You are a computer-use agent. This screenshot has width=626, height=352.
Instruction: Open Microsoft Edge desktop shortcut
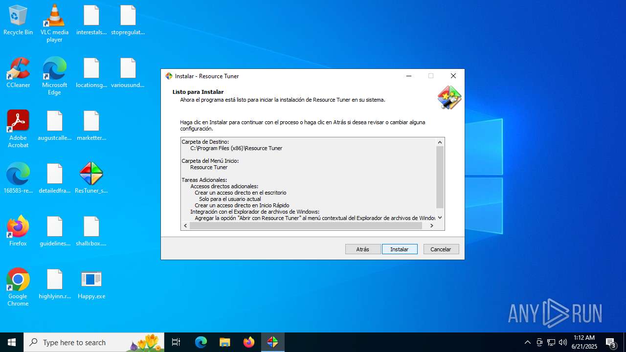click(x=54, y=76)
